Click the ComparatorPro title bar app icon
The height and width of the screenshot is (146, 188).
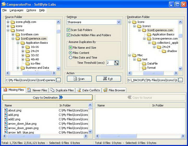[x=4, y=4]
